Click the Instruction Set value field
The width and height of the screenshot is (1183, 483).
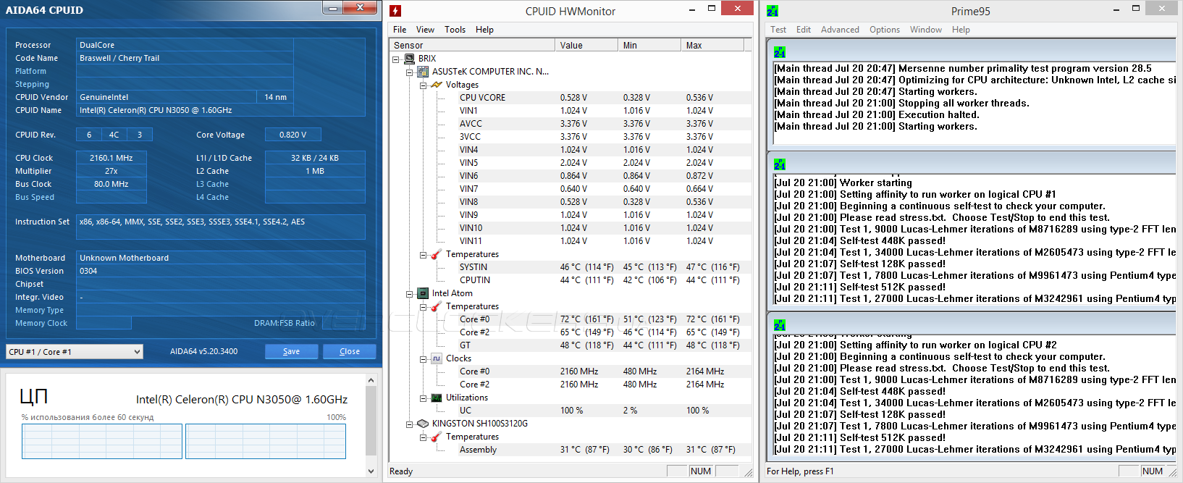click(x=221, y=227)
